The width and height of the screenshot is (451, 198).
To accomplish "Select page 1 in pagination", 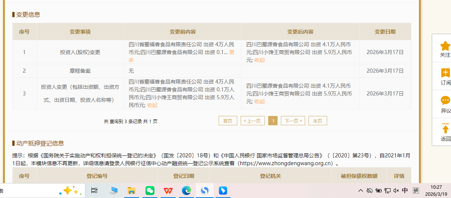I will [x=273, y=121].
